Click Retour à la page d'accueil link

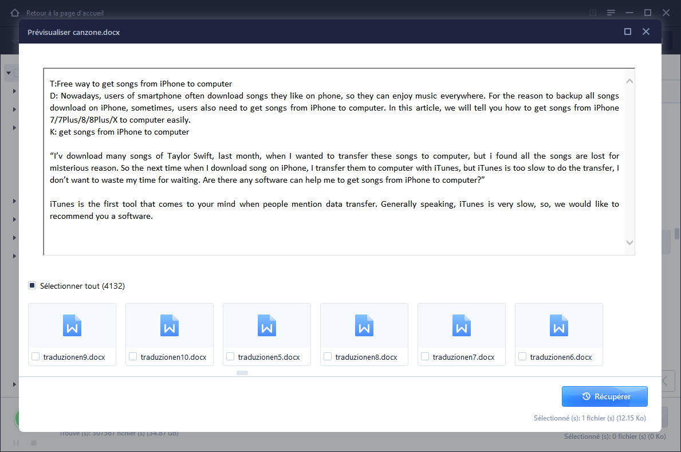(65, 13)
